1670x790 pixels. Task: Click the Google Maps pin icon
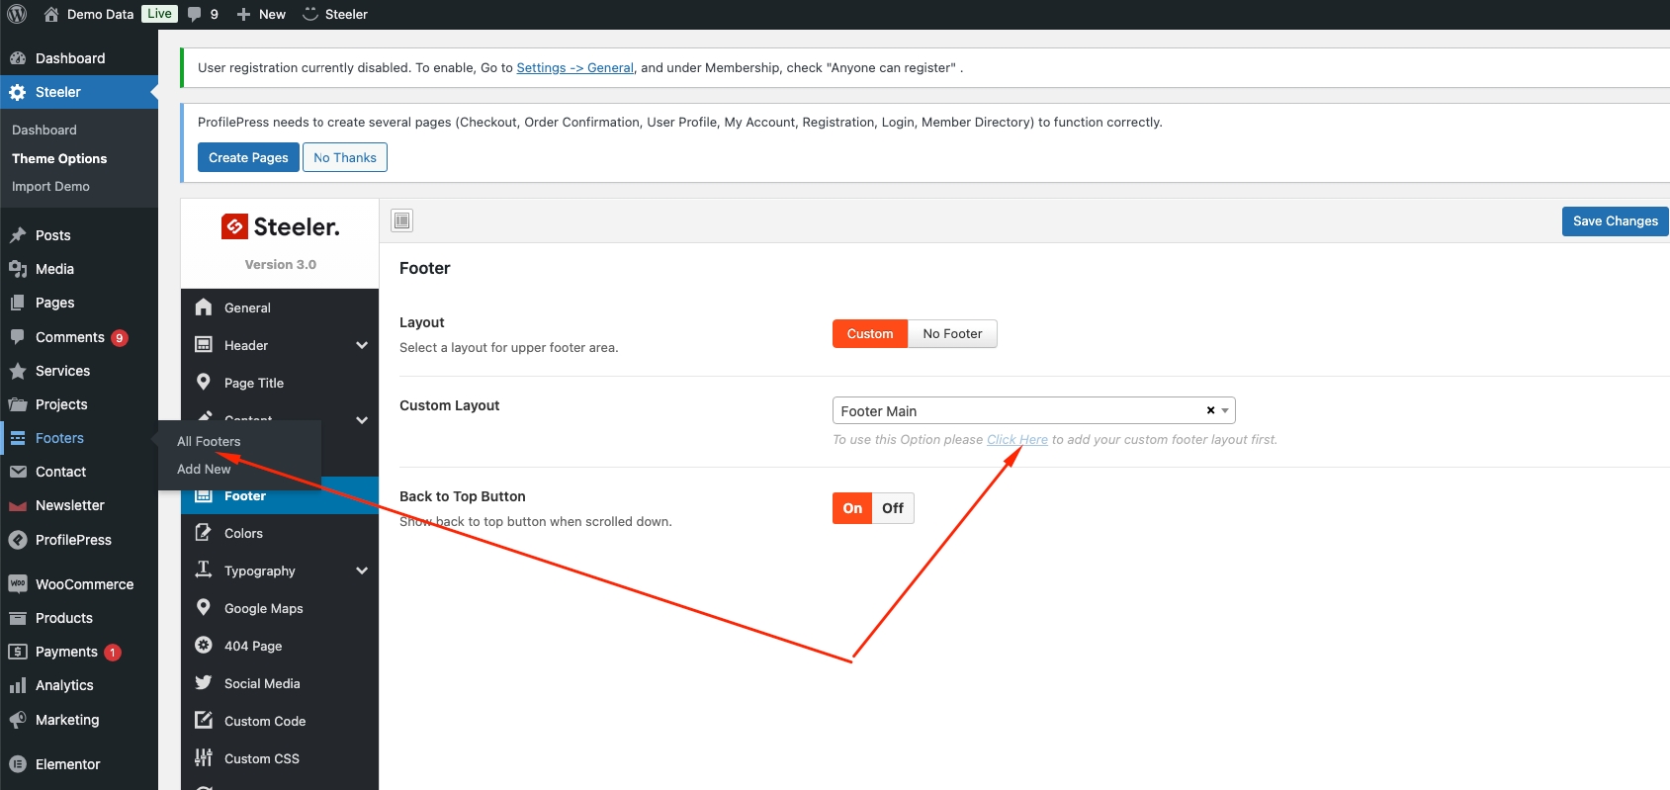point(204,608)
